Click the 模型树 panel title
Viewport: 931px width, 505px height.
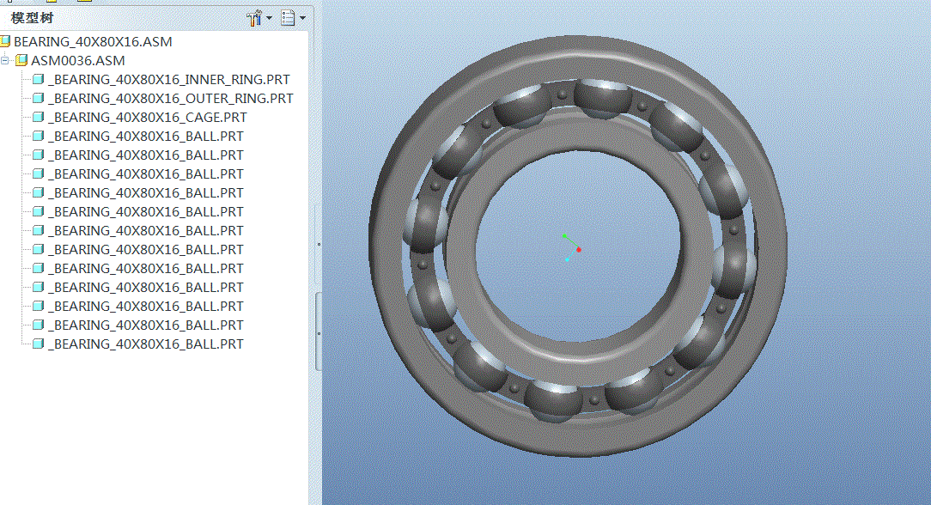point(32,18)
